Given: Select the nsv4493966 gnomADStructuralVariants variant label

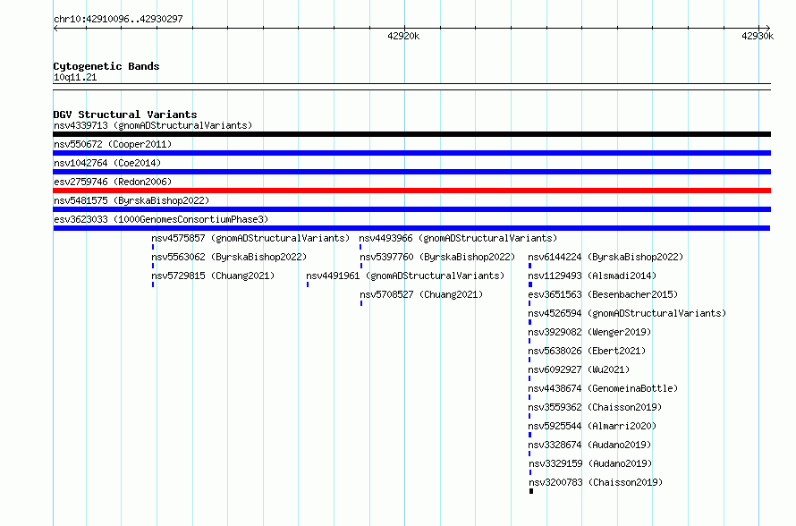Looking at the screenshot, I should (x=459, y=238).
